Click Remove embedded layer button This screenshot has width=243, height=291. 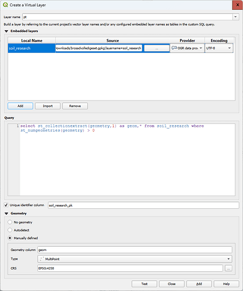(x=75, y=106)
